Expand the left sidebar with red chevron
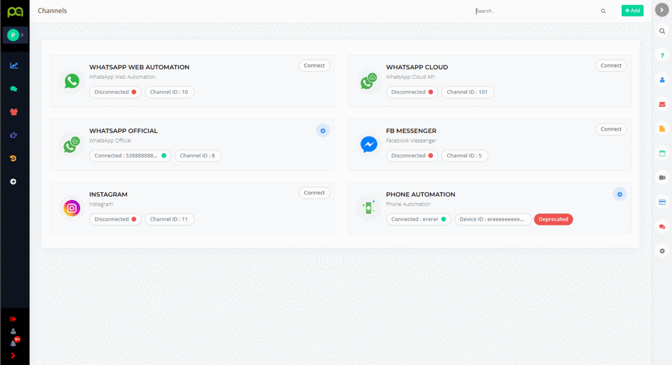Screen dimensions: 672x365 pos(13,355)
